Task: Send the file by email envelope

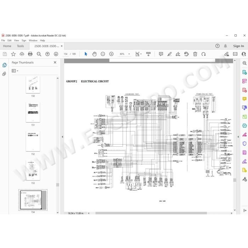Action: pyautogui.click(x=235, y=54)
